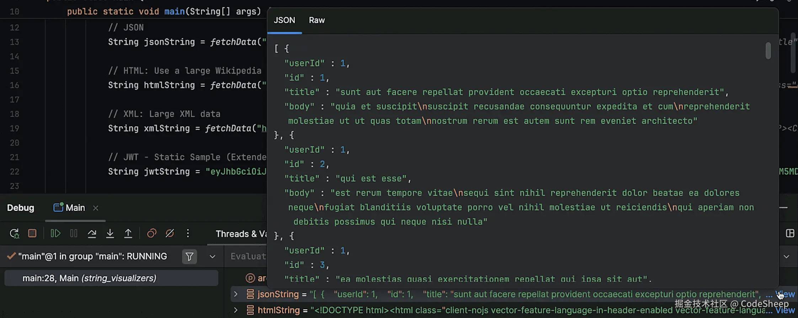Expand the htmlString variable node
The height and width of the screenshot is (318, 798).
[235, 310]
